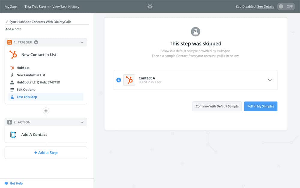The image size is (300, 188).
Task: Select the Test This Step item in the sidebar
Action: point(27,97)
